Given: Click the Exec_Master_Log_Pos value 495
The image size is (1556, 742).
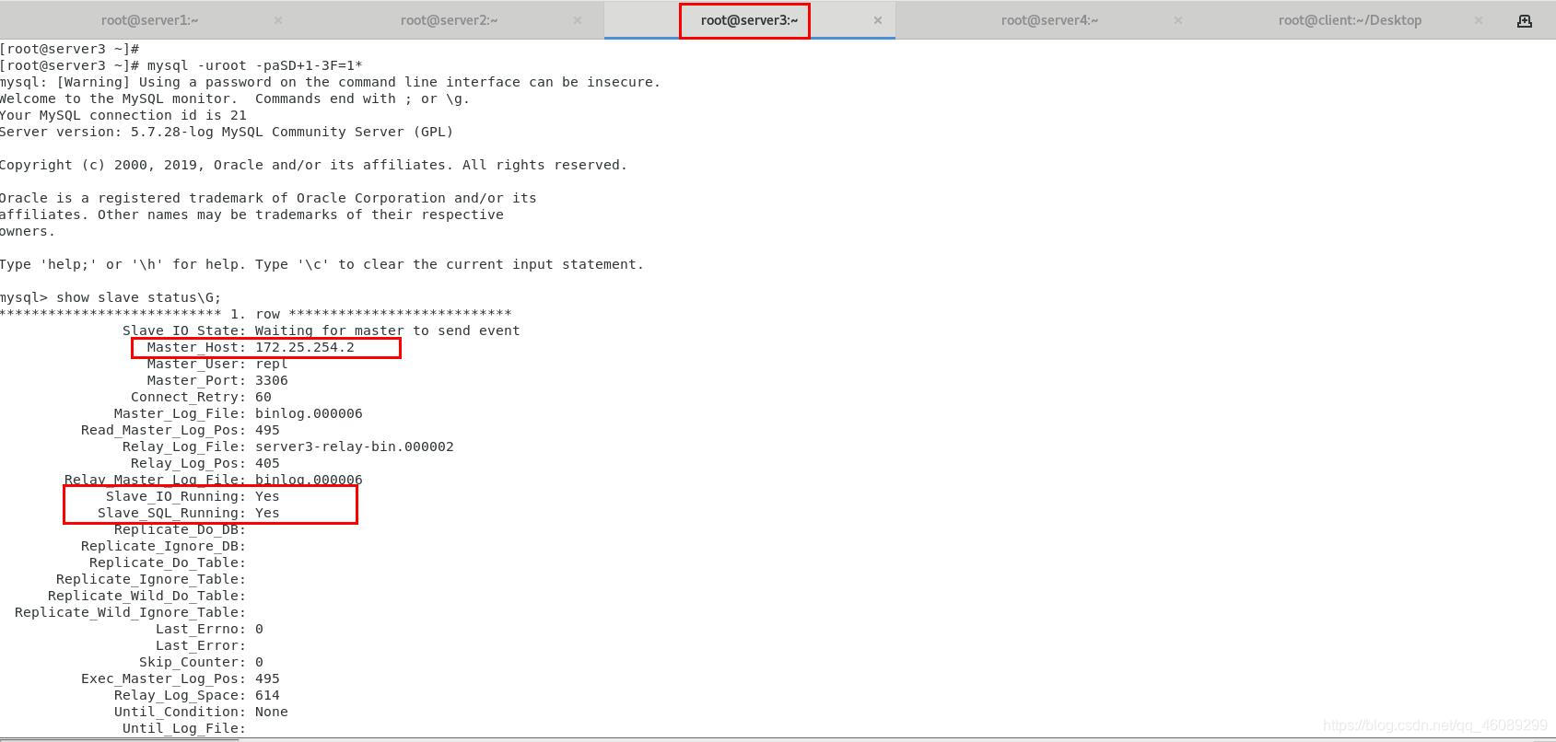Looking at the screenshot, I should [267, 678].
